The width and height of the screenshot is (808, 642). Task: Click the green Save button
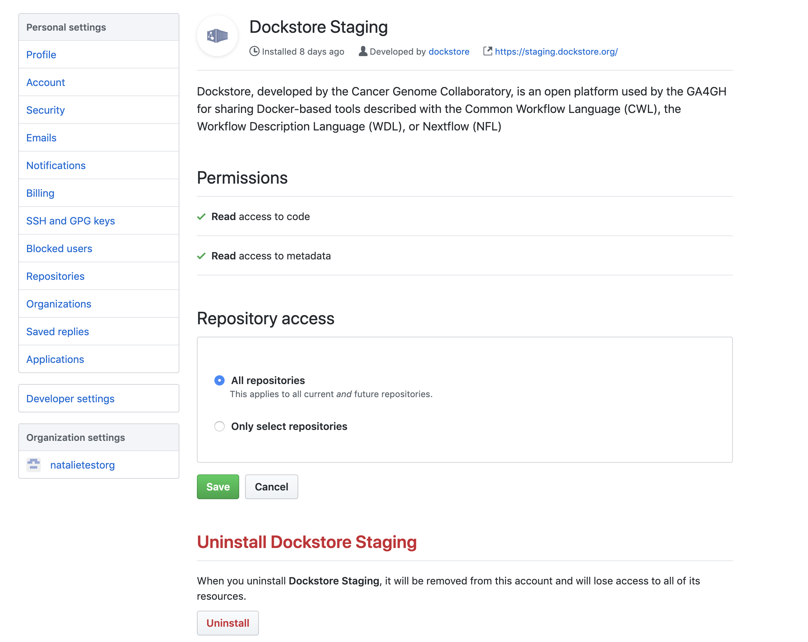coord(218,486)
